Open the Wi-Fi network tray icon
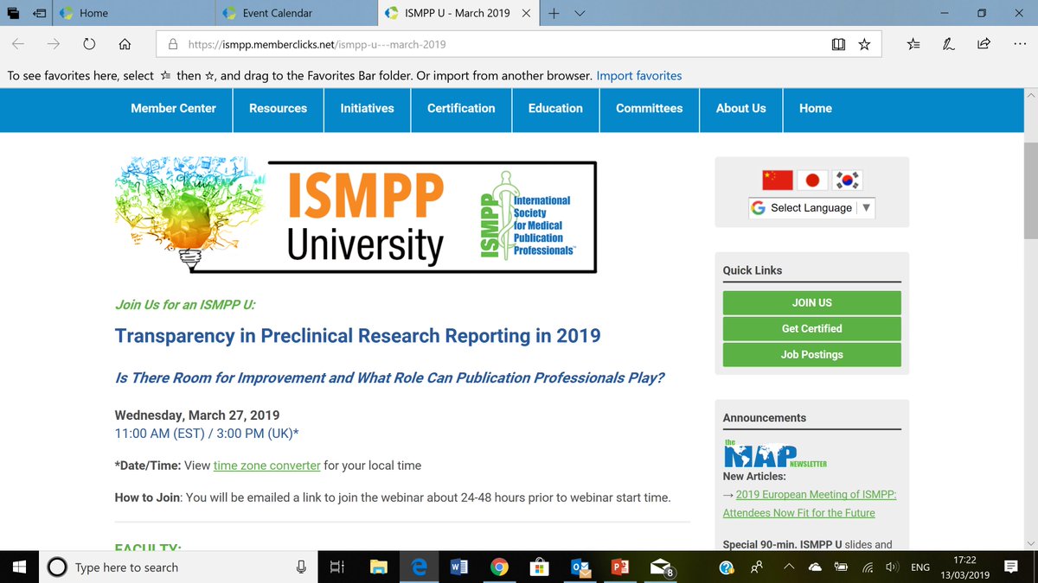Viewport: 1038px width, 583px height. [x=868, y=567]
